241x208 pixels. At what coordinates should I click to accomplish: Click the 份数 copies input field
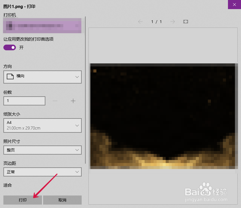click(24, 101)
